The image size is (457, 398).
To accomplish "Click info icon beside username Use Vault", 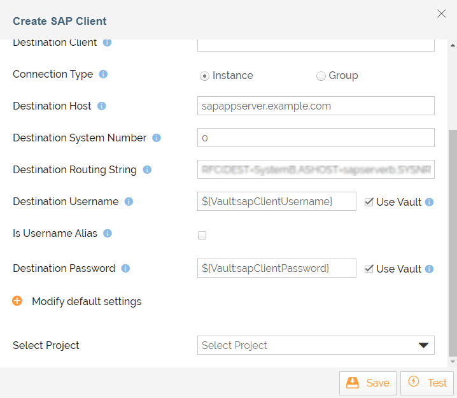I will coord(430,203).
